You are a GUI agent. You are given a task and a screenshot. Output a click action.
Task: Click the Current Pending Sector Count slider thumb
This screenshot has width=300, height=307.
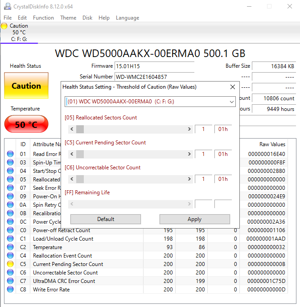[x=80, y=154]
